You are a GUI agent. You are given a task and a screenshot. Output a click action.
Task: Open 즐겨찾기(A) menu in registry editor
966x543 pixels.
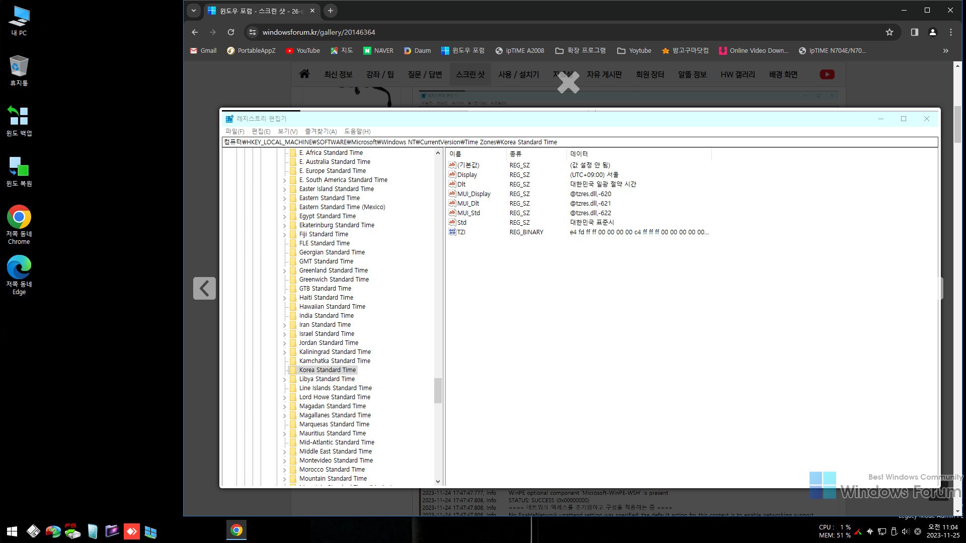click(x=320, y=131)
